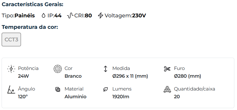Click the Ø280 (mm) cutout value
The height and width of the screenshot is (110, 237).
click(x=187, y=76)
